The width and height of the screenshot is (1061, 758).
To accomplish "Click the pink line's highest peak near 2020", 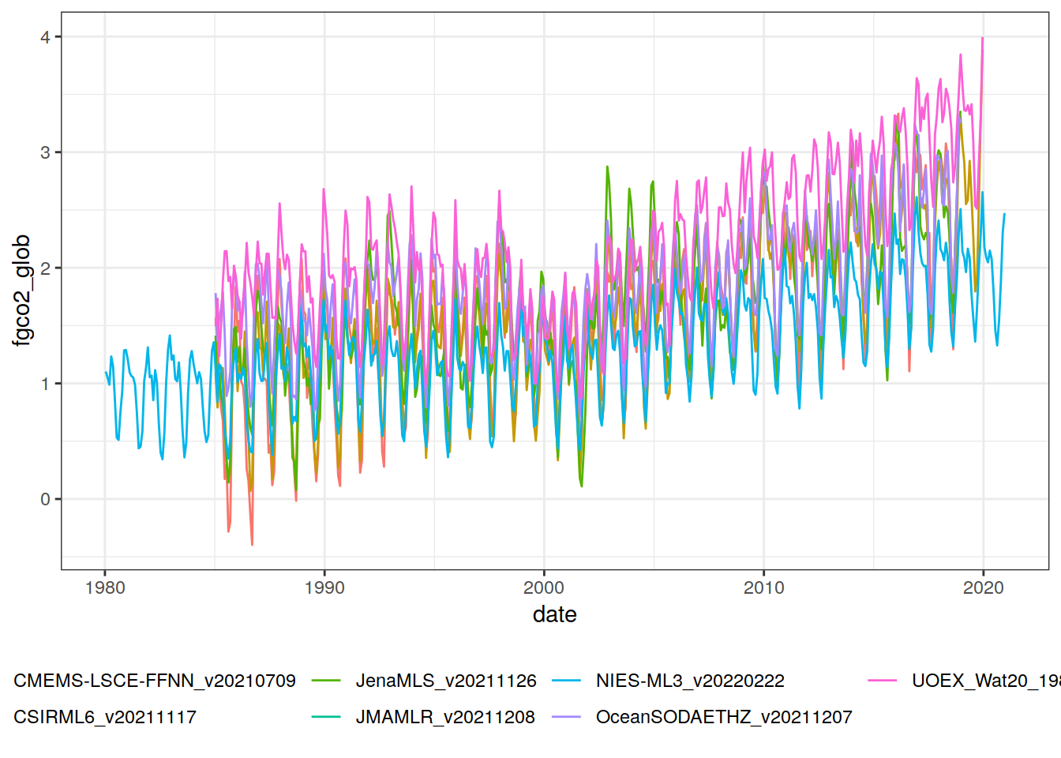I will [982, 39].
